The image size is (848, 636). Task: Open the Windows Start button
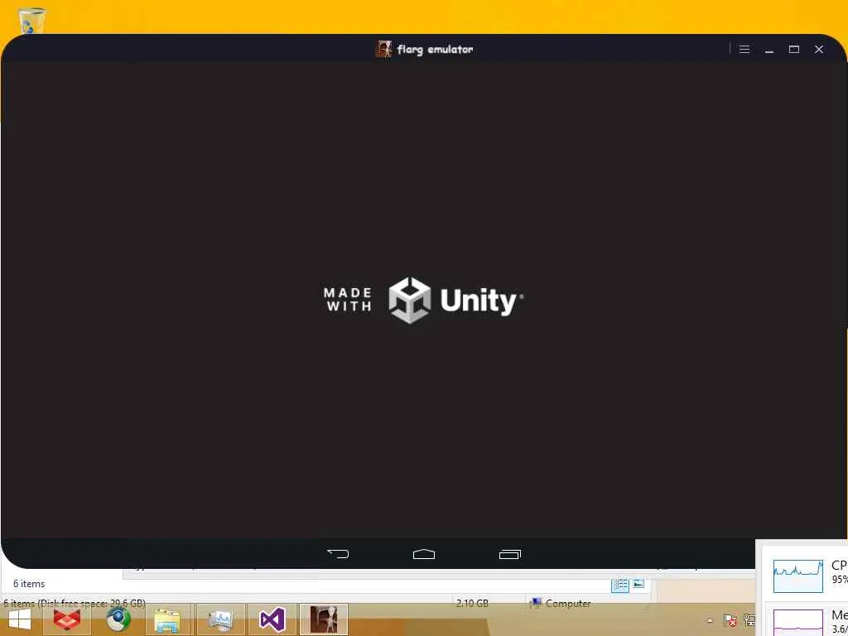[x=20, y=619]
